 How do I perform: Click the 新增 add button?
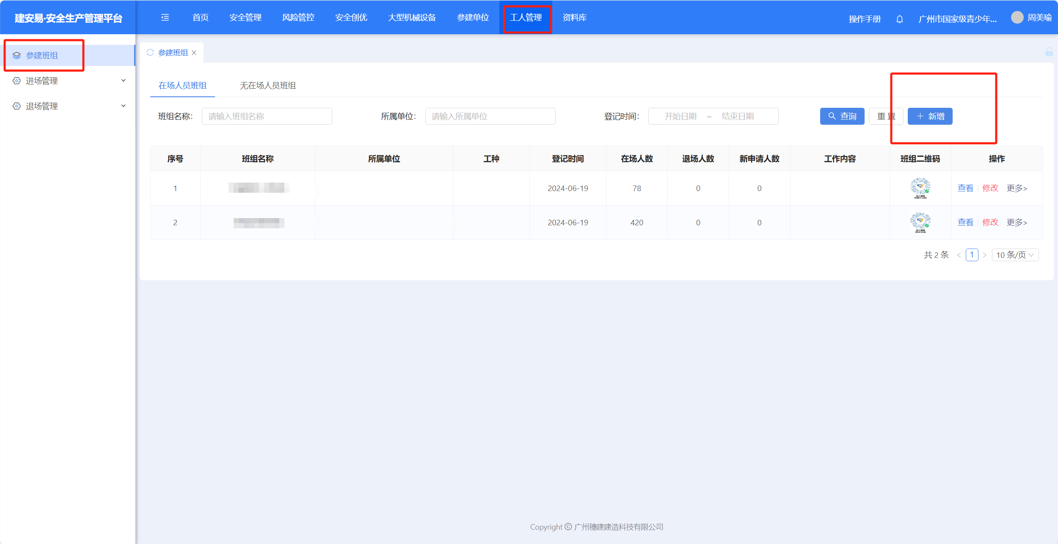pyautogui.click(x=930, y=116)
